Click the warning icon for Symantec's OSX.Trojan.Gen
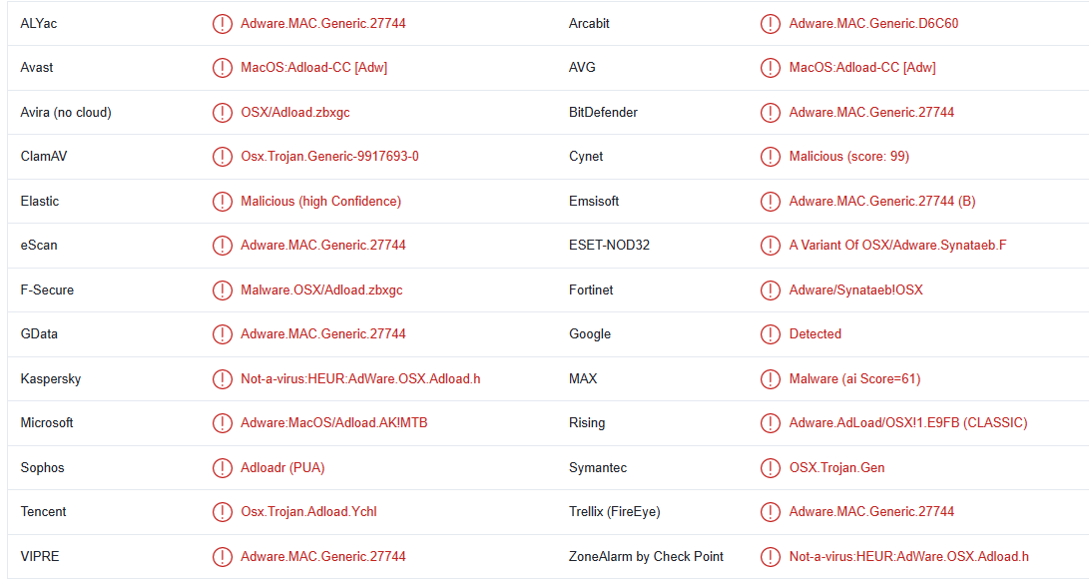Image resolution: width=1089 pixels, height=579 pixels. (771, 468)
